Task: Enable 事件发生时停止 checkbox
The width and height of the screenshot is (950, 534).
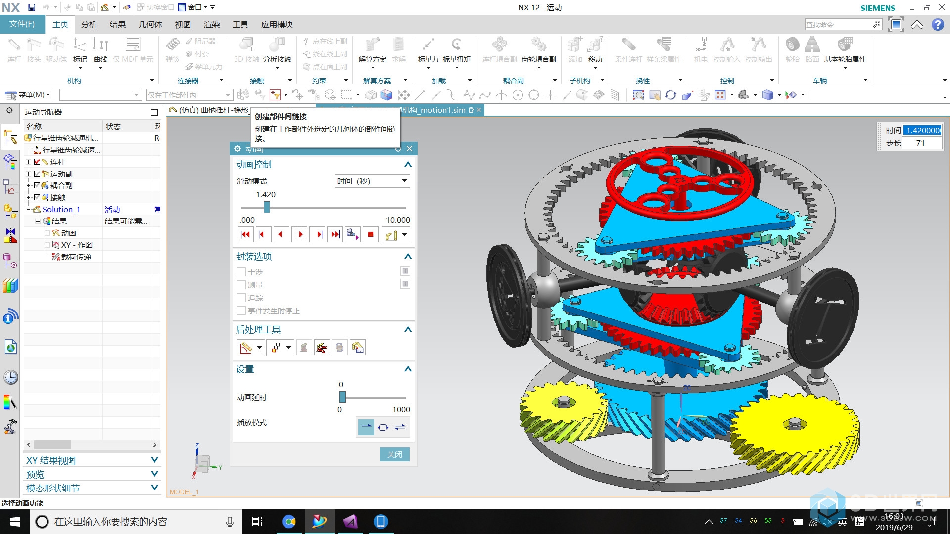Action: [x=241, y=311]
